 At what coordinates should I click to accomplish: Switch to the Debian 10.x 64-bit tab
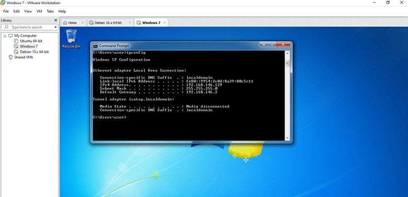108,23
